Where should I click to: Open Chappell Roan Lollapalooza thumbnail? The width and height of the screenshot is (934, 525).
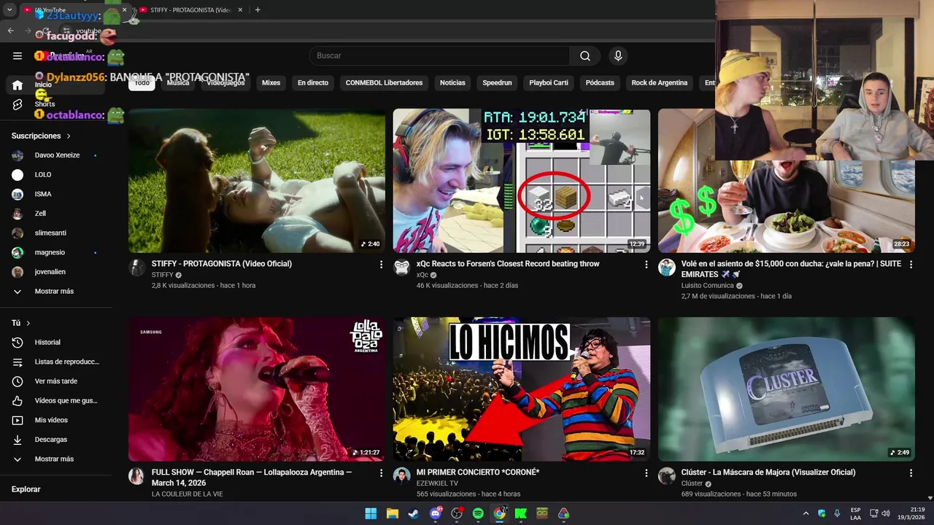(x=257, y=389)
